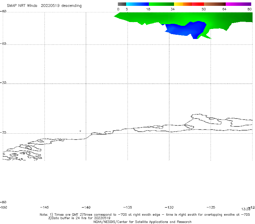Click the longitude label '-140'

[x=86, y=207]
